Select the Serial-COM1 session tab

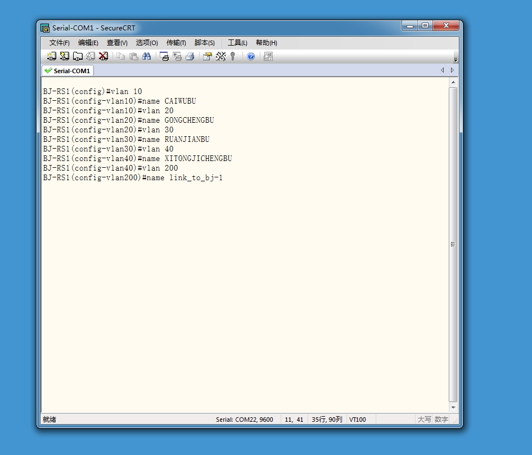pyautogui.click(x=68, y=71)
